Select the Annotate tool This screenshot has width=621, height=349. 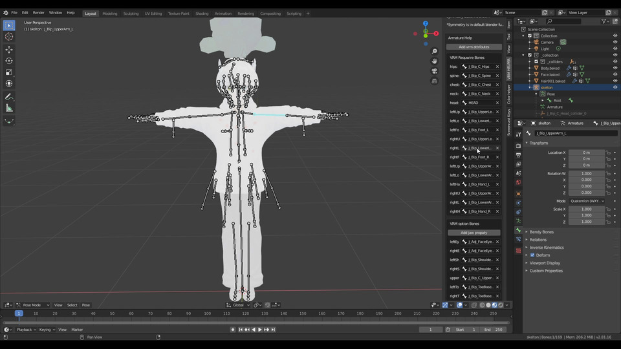point(9,97)
